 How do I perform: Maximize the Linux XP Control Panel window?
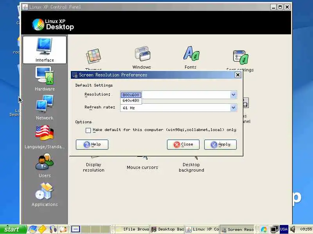(x=280, y=7)
